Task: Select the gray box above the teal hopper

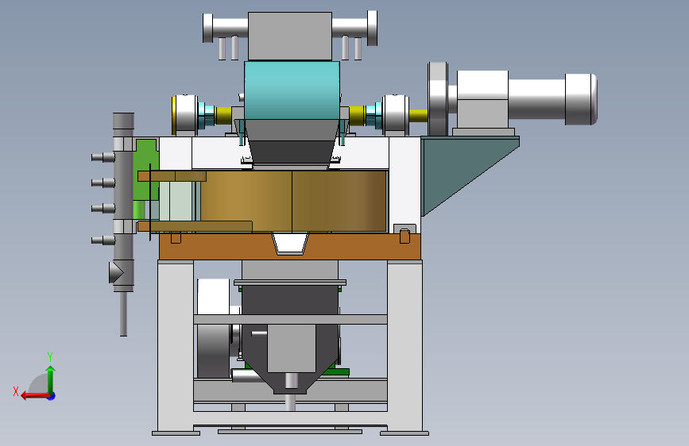Action: (290, 36)
